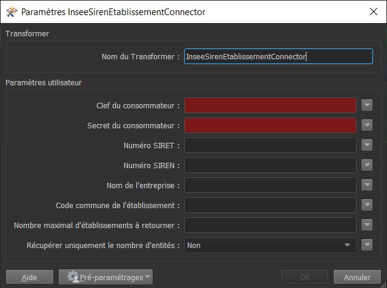Close the Paramètres dialog window

pos(374,11)
